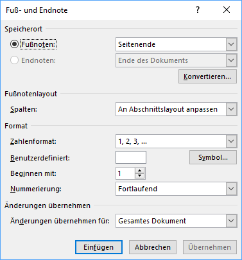
Task: Open the Nummerierung Fortlaufend dropdown
Action: (177, 189)
